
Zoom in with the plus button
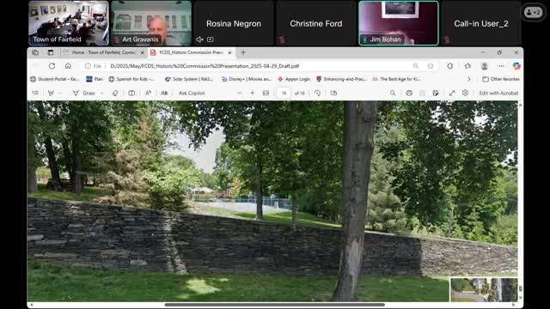(252, 93)
